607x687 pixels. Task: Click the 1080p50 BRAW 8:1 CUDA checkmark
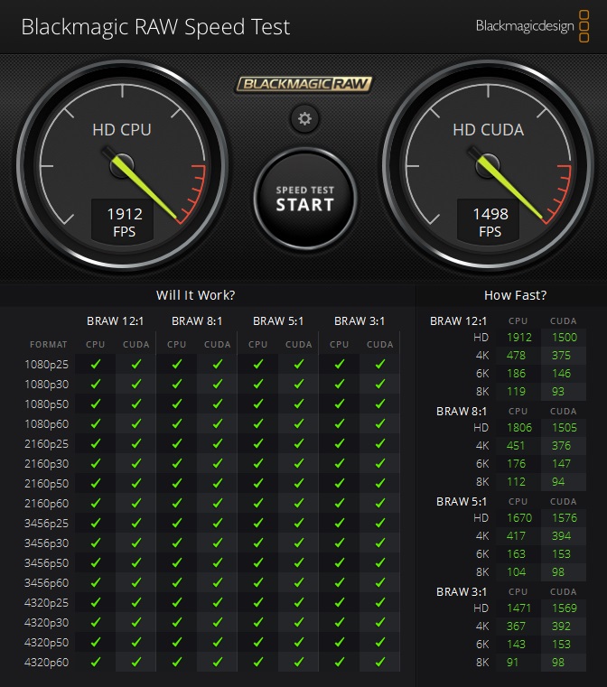tap(218, 404)
